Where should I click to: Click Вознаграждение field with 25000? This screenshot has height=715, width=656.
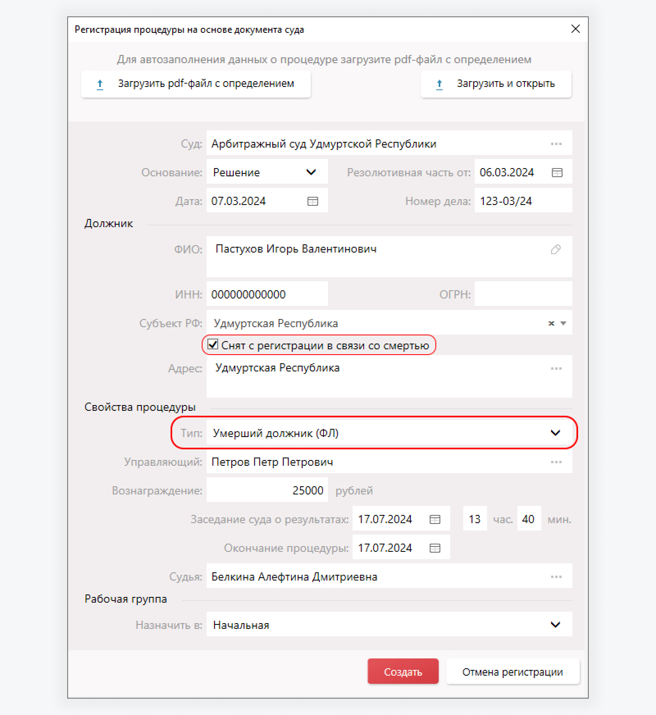(x=267, y=490)
